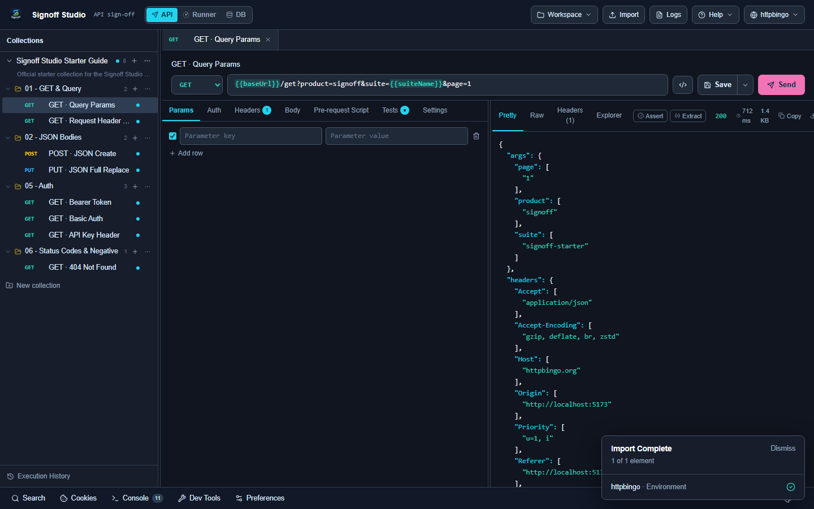The image size is (814, 509).
Task: Add request to 06 - Status Codes folder
Action: tap(135, 251)
